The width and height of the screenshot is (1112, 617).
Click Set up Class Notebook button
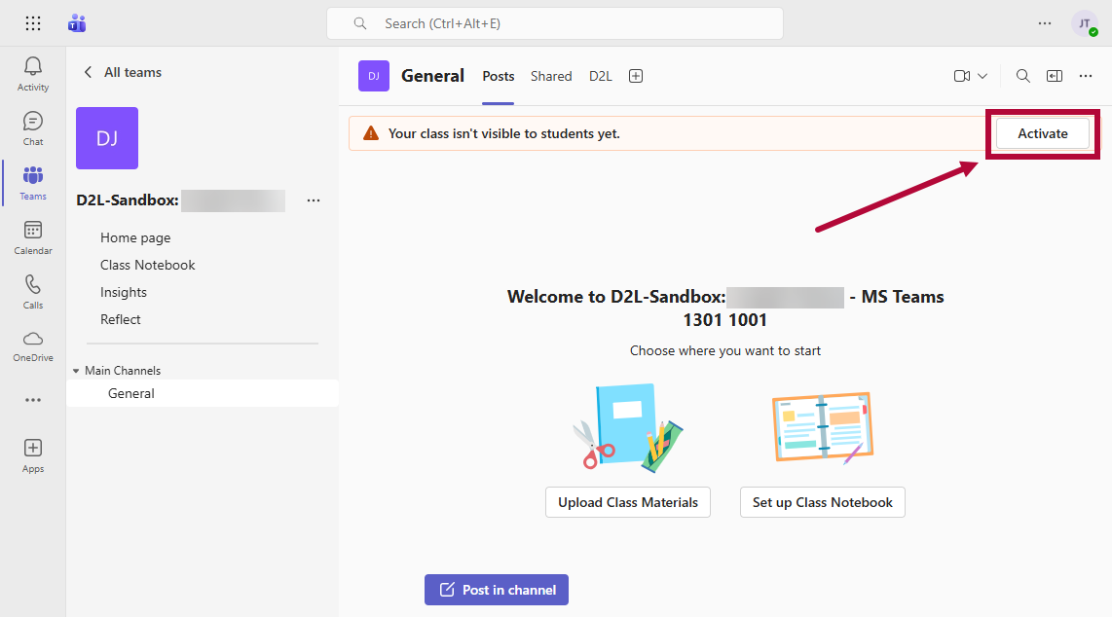pos(823,502)
